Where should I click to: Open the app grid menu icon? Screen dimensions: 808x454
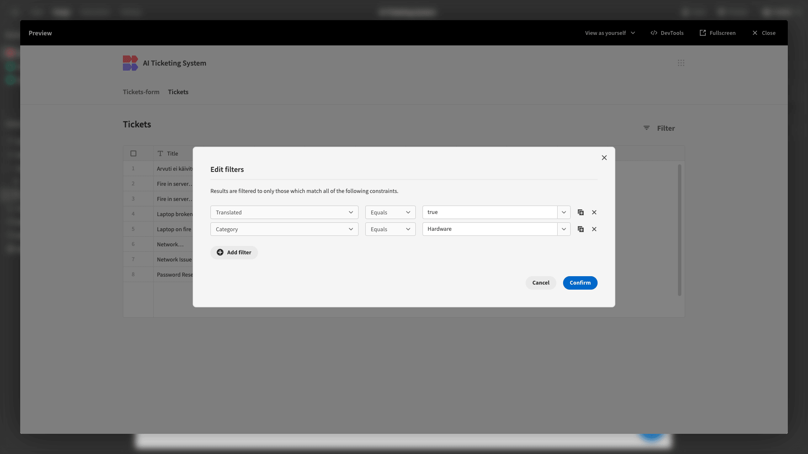click(681, 63)
